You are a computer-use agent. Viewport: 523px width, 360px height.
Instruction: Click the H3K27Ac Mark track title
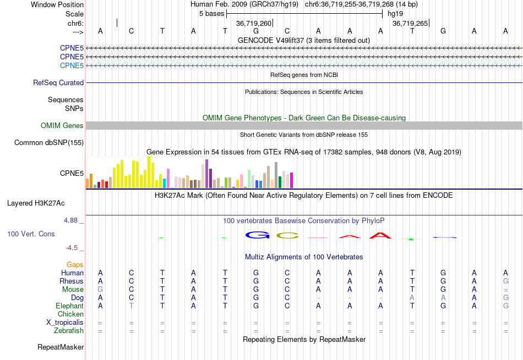click(x=303, y=196)
